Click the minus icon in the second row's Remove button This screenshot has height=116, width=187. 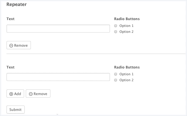[x=31, y=94]
